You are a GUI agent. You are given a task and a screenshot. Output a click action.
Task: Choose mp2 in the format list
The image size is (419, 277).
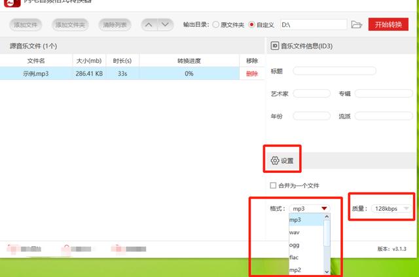click(x=306, y=270)
